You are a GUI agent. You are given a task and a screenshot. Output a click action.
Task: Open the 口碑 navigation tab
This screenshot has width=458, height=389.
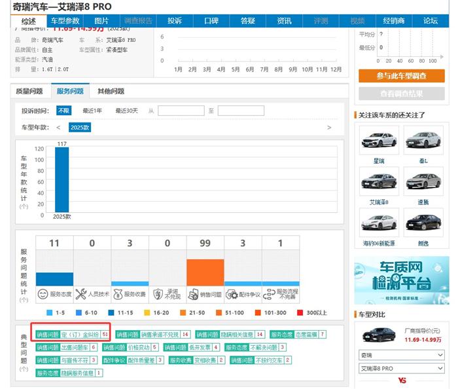coord(211,21)
